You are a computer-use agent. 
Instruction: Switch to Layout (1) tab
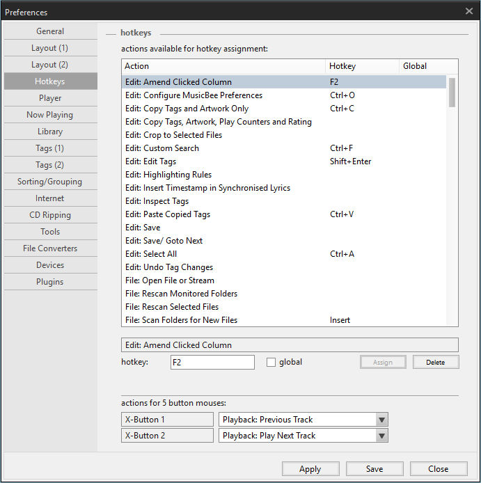click(51, 48)
